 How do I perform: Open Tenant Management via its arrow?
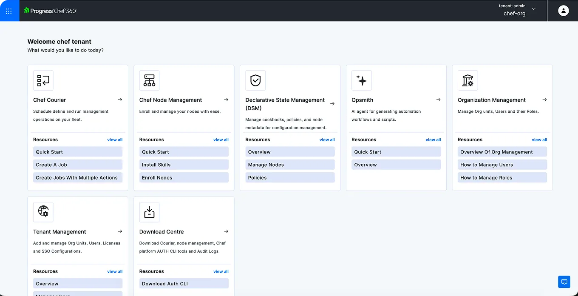[120, 231]
